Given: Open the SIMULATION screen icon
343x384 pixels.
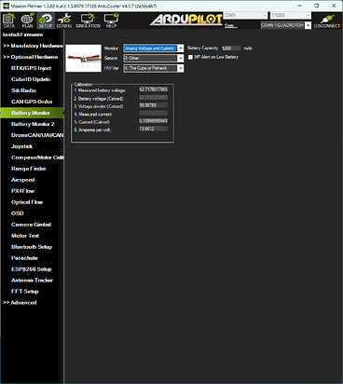Looking at the screenshot, I should click(88, 21).
